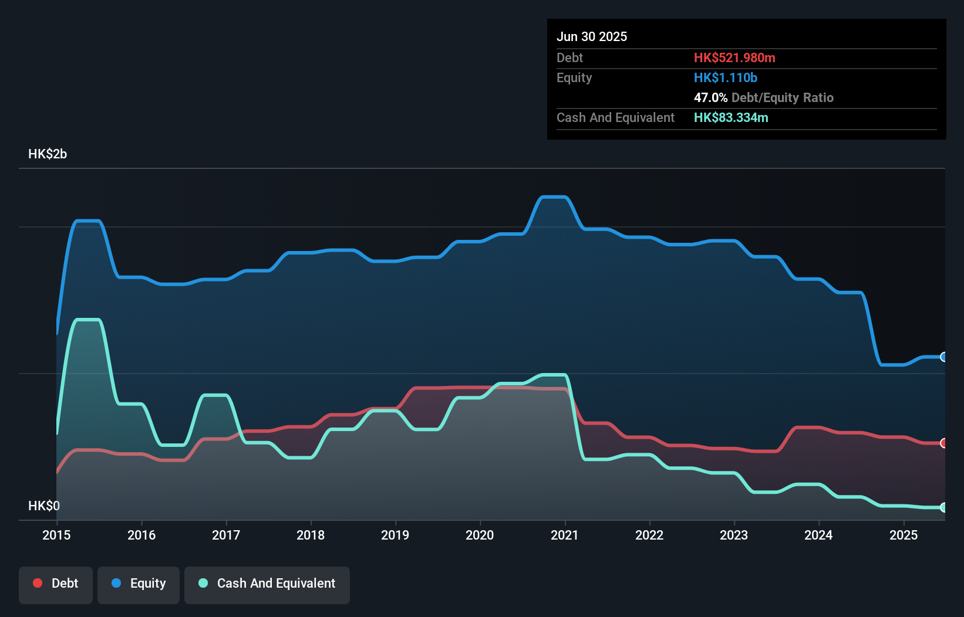This screenshot has width=964, height=617.
Task: Click the teal Cash And Equivalent legend dot
Action: (203, 583)
